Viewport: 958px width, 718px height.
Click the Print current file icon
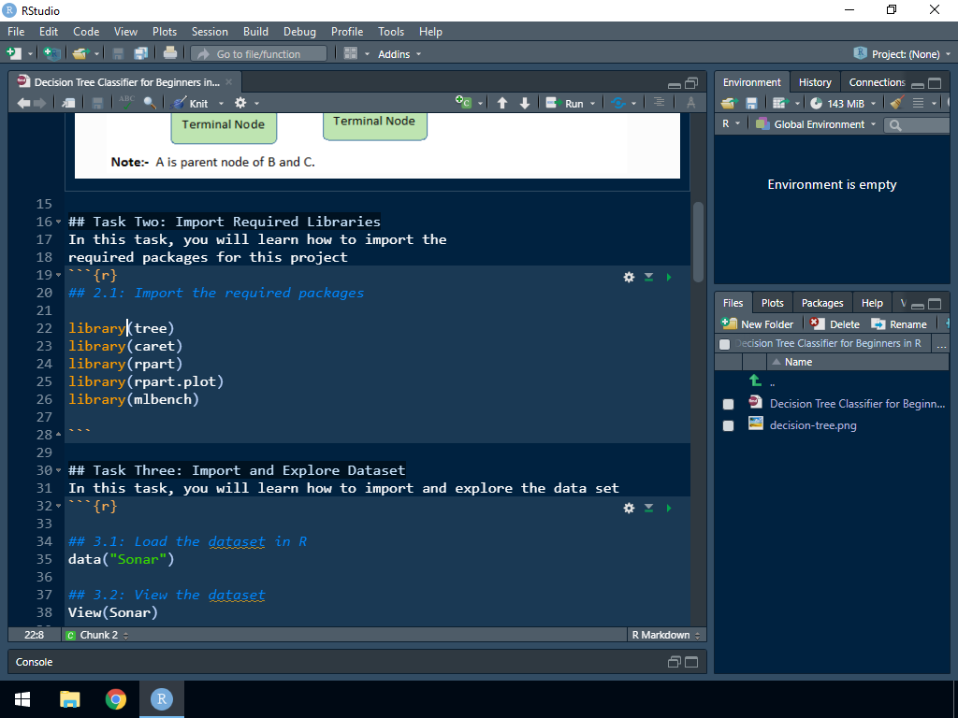(170, 53)
